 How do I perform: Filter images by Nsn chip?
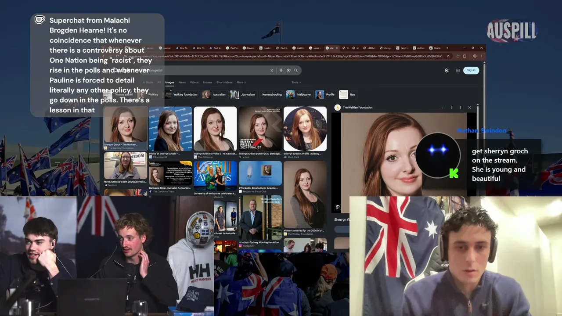point(347,94)
